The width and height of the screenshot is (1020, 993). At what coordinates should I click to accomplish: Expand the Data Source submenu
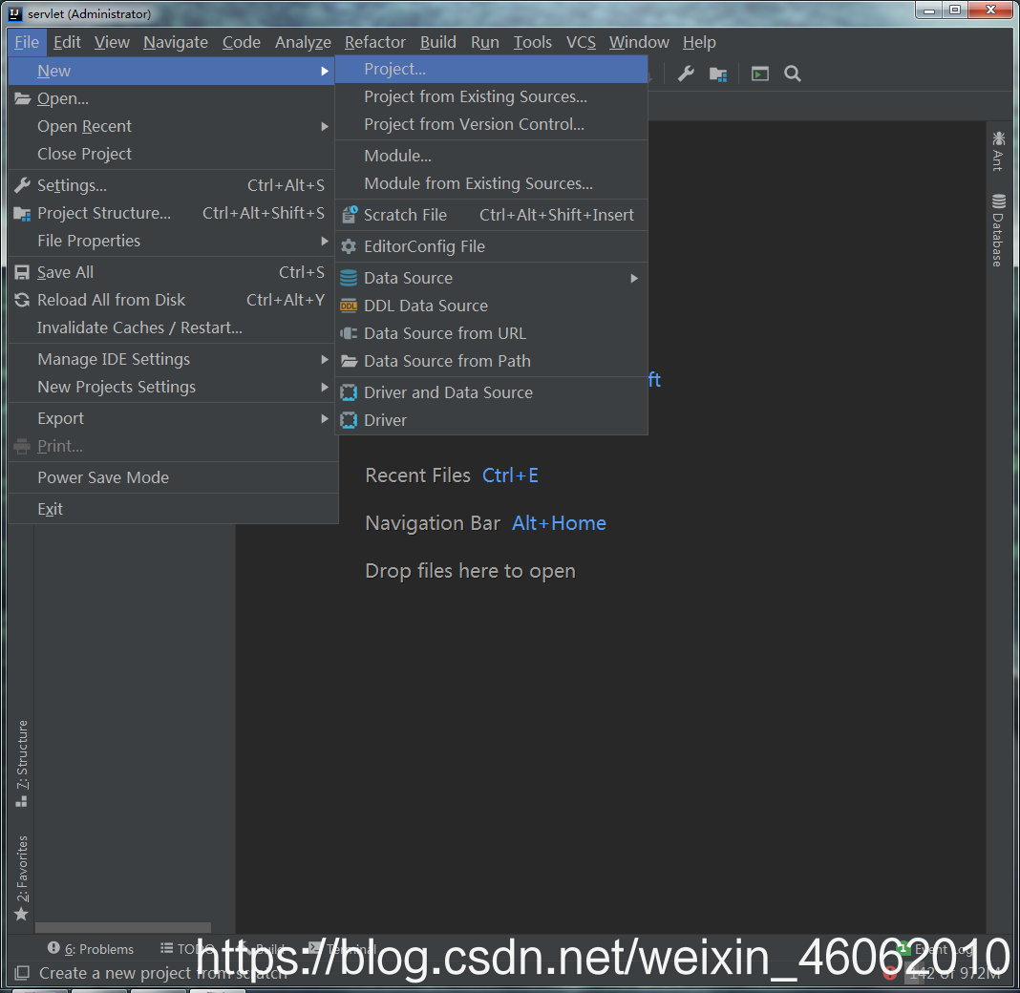(491, 278)
